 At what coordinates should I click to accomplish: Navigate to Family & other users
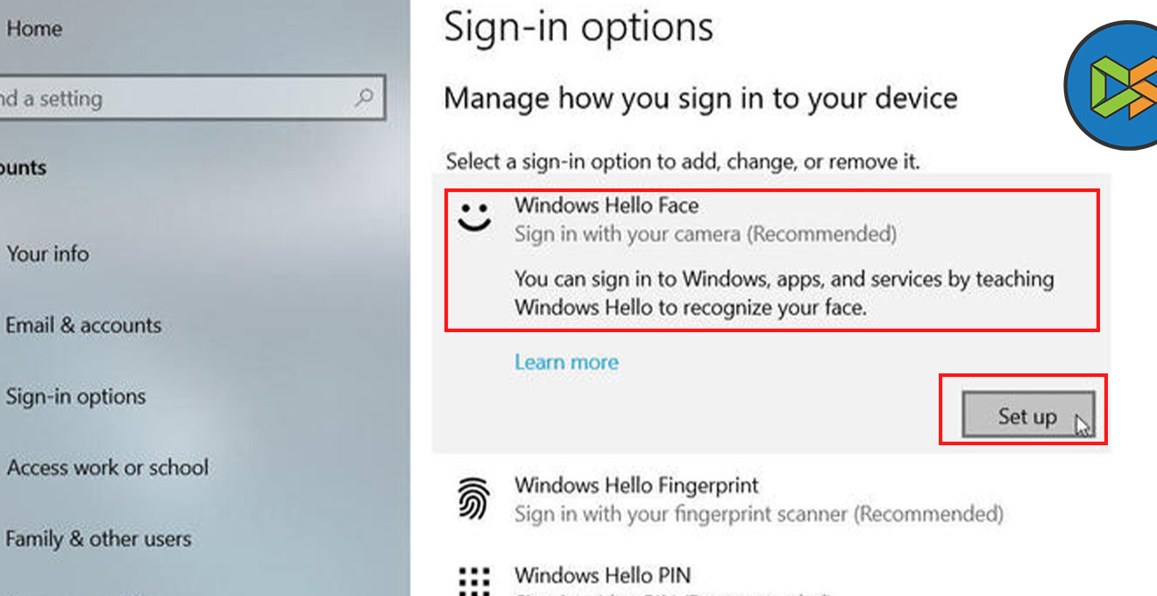coord(98,538)
